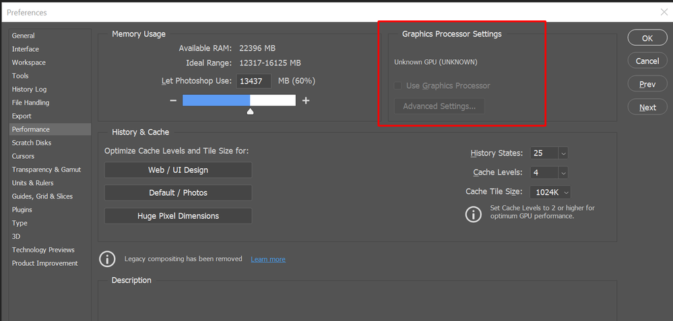Click the OK button

pyautogui.click(x=647, y=38)
